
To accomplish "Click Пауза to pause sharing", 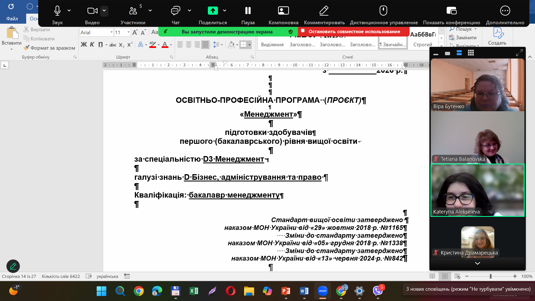I will (x=248, y=11).
